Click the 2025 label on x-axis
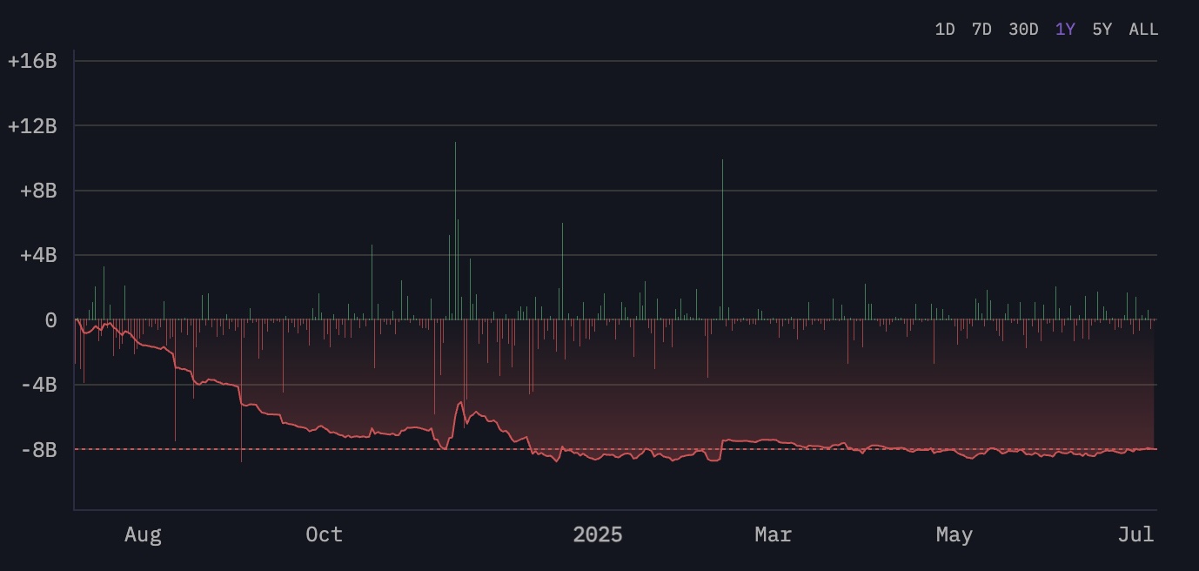The image size is (1199, 571). [597, 534]
